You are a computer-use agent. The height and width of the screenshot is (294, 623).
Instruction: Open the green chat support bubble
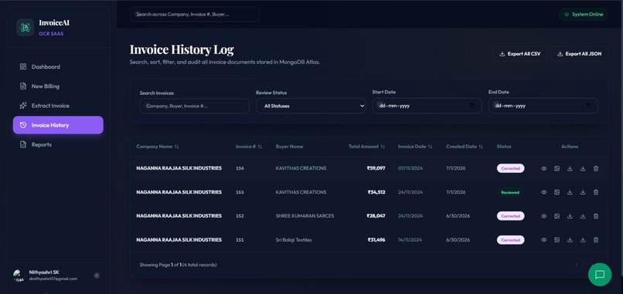[x=600, y=275]
